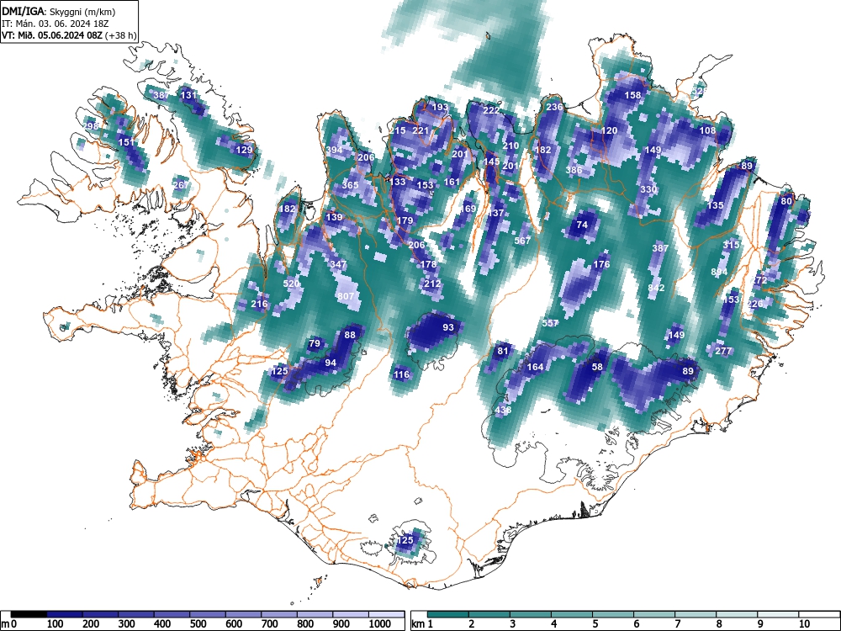The image size is (841, 631).
Task: Click the VT: Mið. 05.06.2024 08Z (+38 h) line
Action: 69,35
